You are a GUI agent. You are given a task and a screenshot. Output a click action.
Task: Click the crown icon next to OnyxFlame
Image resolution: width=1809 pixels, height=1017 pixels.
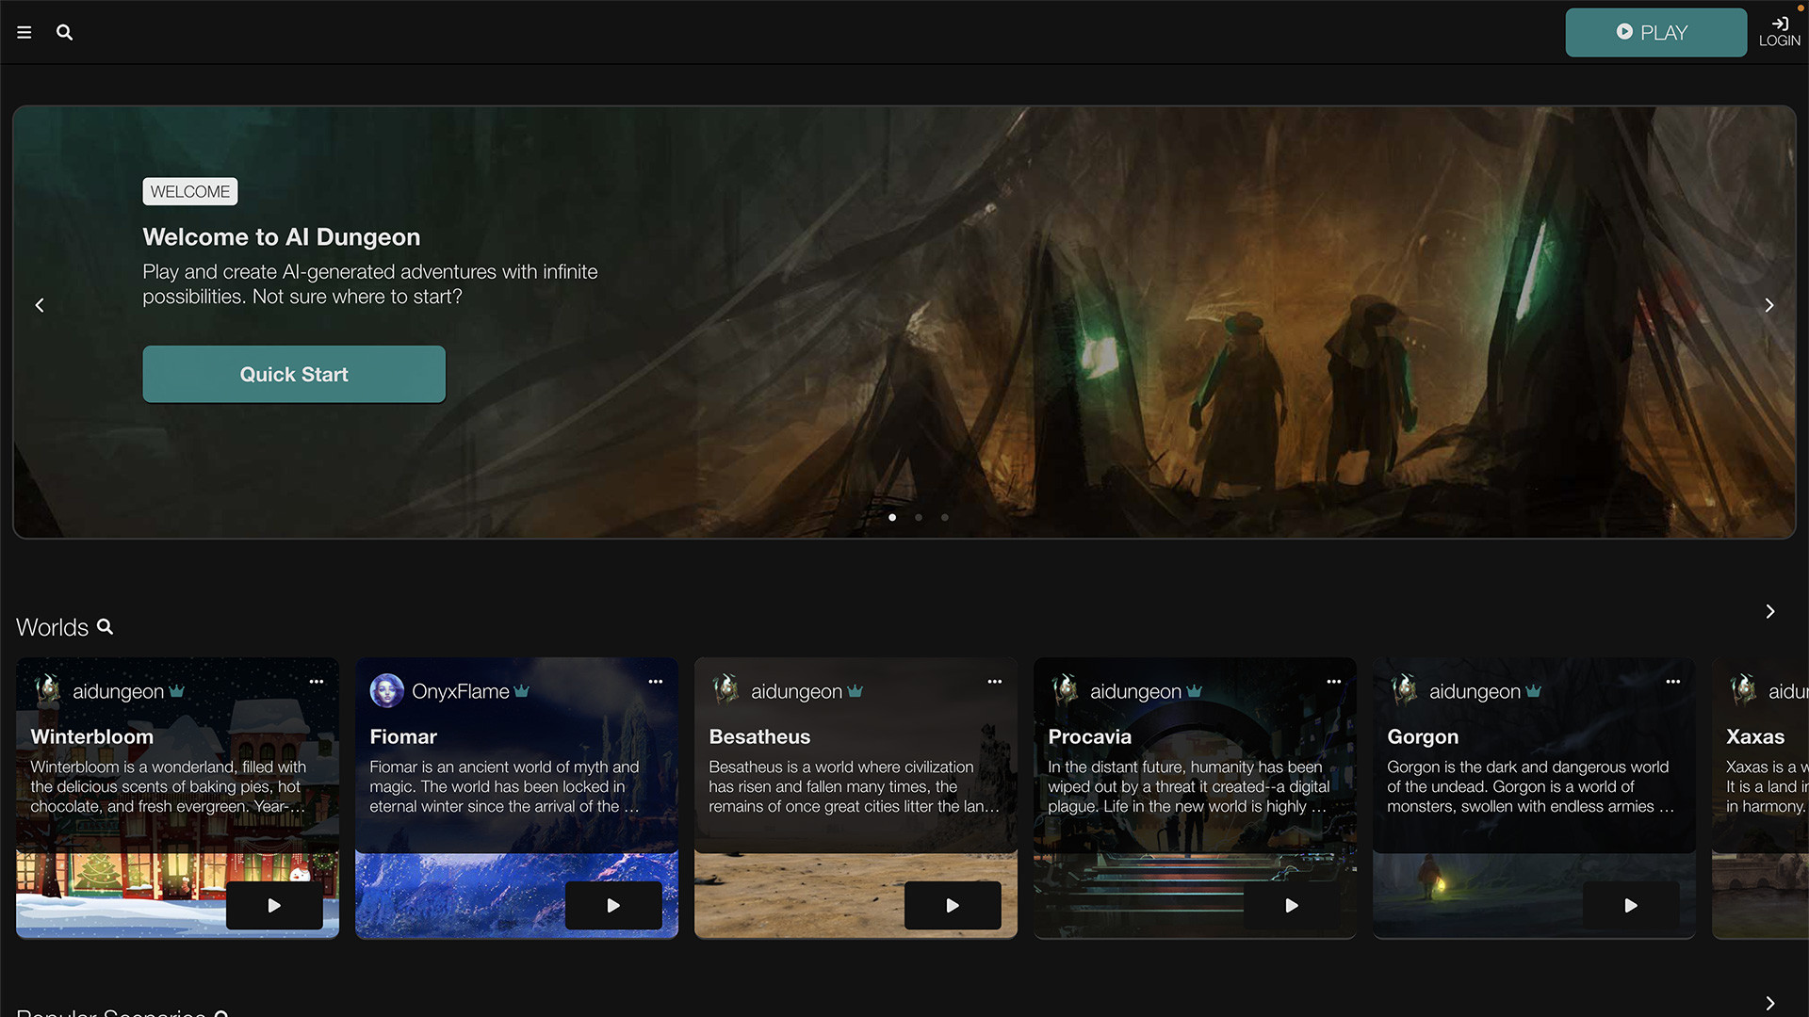coord(522,690)
